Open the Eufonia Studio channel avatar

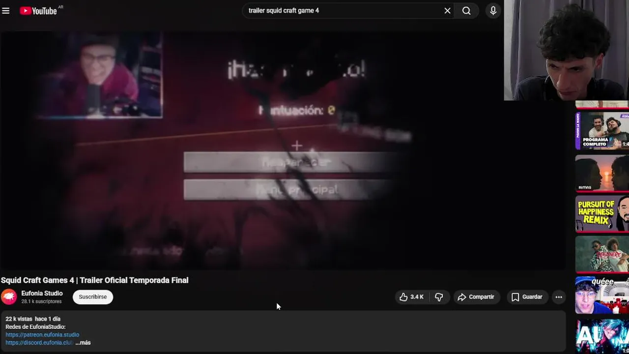click(9, 297)
